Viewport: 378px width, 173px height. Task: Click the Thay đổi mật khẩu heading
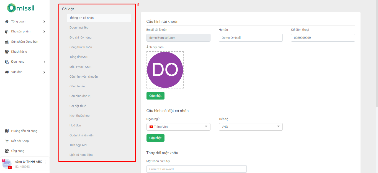tap(162, 153)
